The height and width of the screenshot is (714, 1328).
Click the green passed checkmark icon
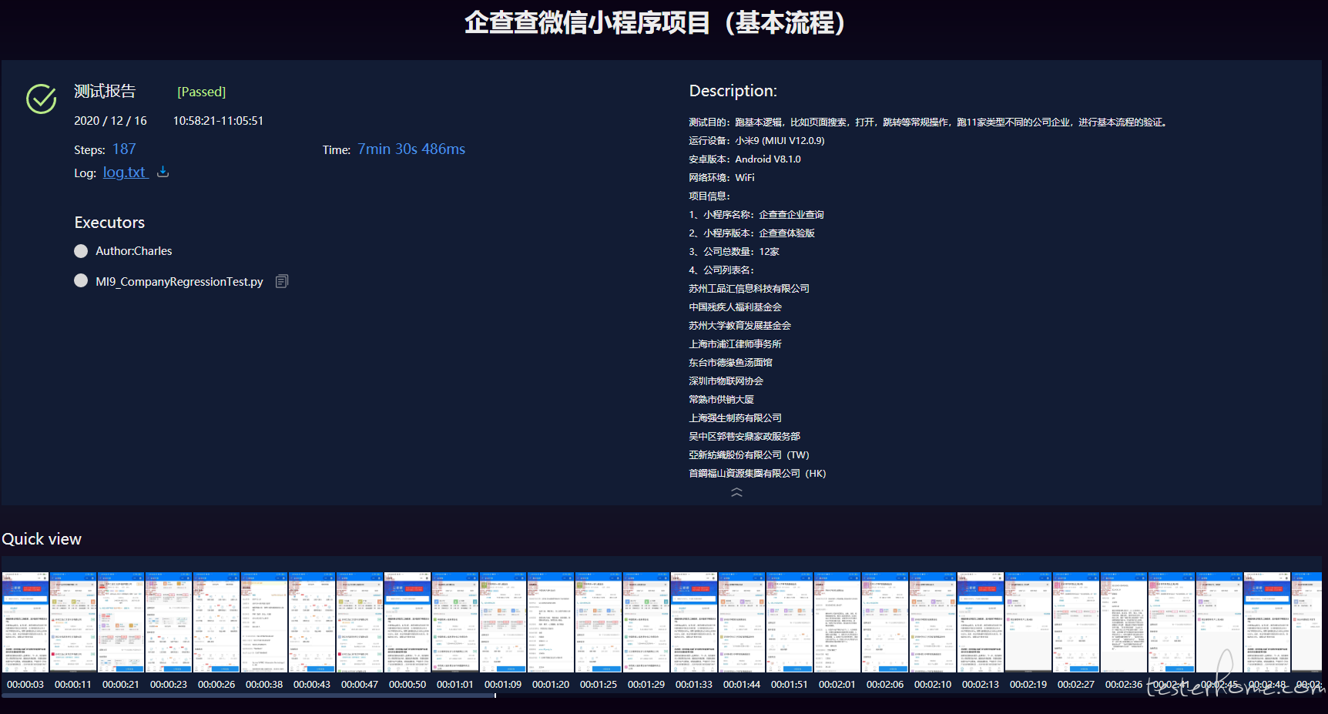(x=42, y=99)
